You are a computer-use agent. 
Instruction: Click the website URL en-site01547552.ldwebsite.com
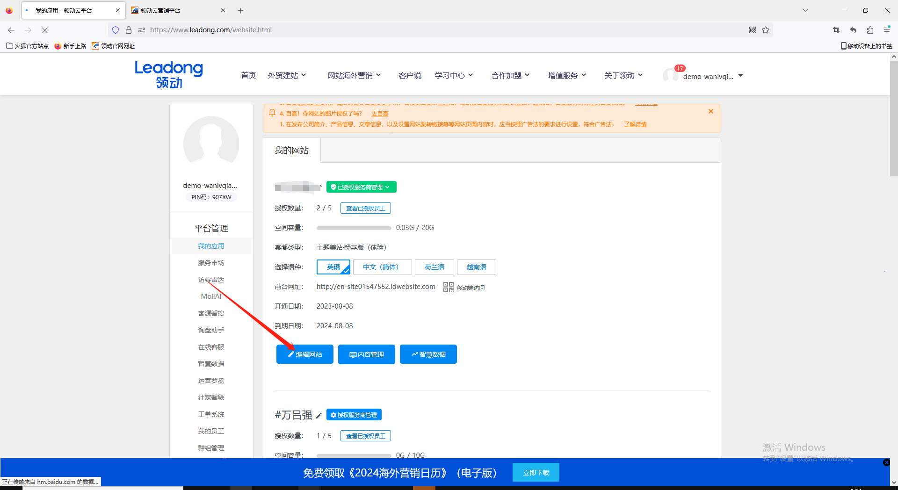click(376, 287)
